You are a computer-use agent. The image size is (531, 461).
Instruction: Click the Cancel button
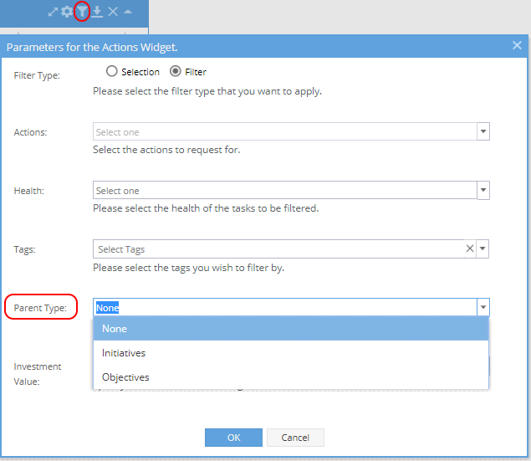(295, 438)
